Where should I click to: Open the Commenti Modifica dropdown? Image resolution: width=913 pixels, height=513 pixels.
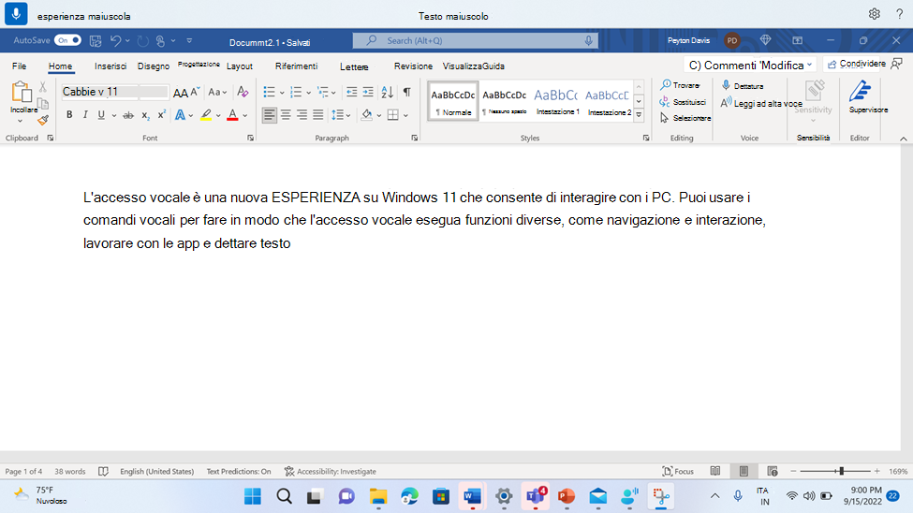pyautogui.click(x=750, y=65)
